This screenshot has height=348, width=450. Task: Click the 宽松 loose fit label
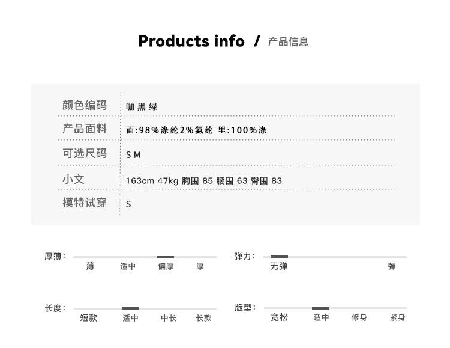pos(279,317)
